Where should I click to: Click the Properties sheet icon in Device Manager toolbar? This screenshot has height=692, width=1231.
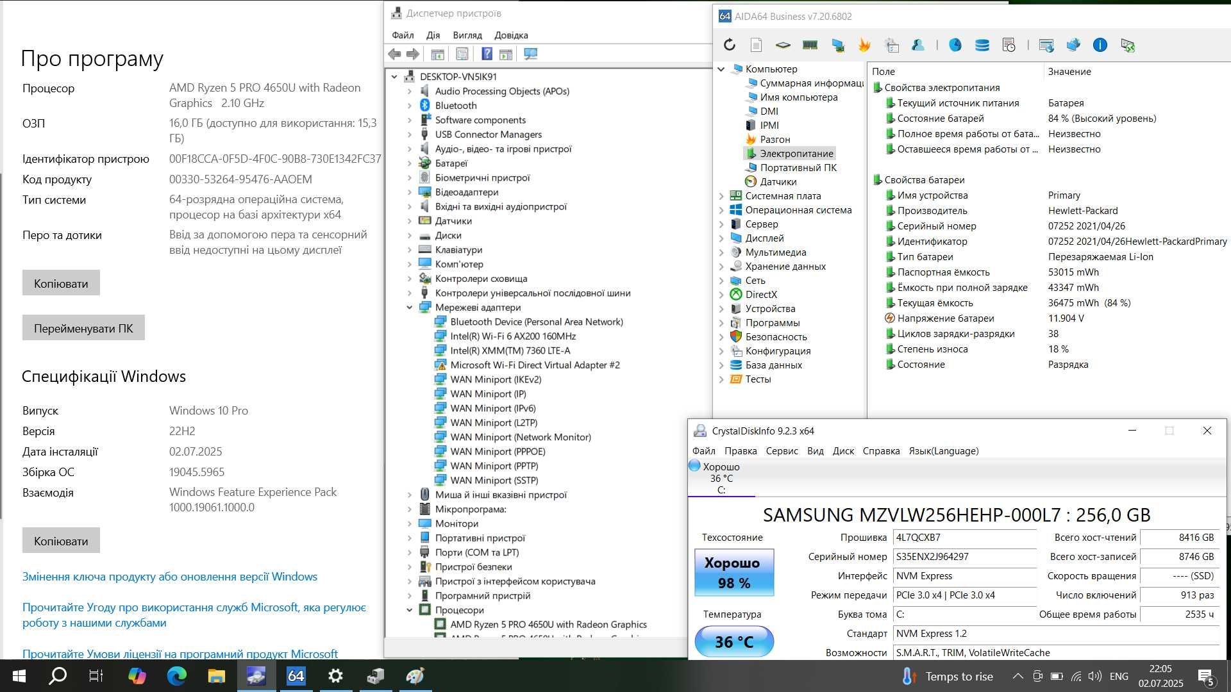click(462, 54)
